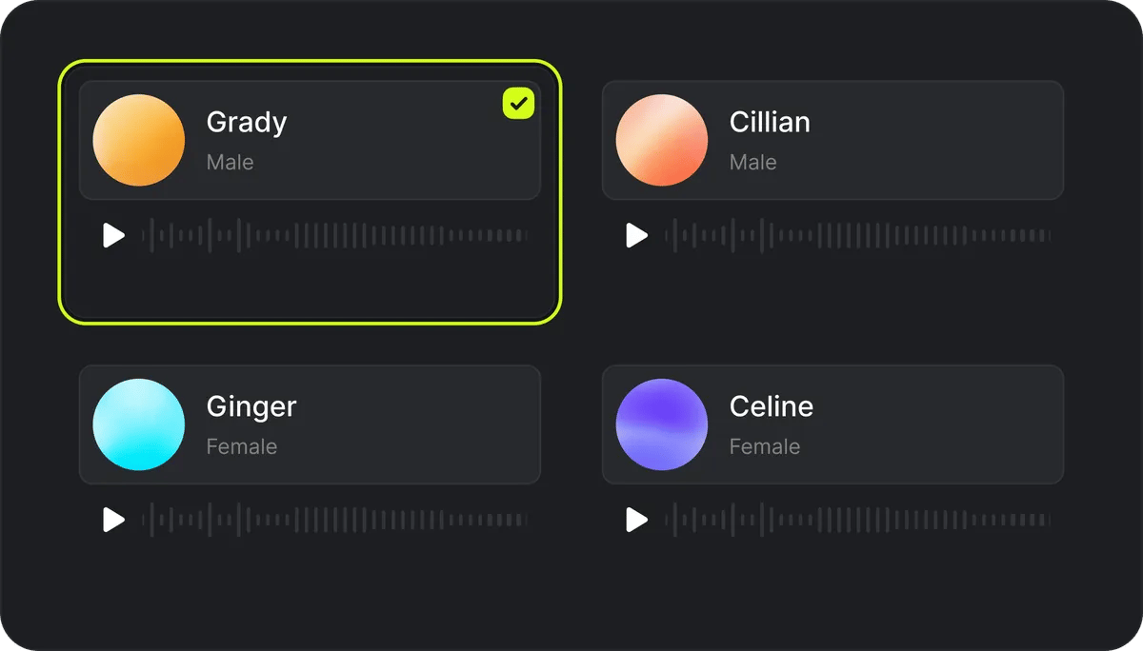1143x651 pixels.
Task: Click Celine's purple avatar circle
Action: point(662,424)
